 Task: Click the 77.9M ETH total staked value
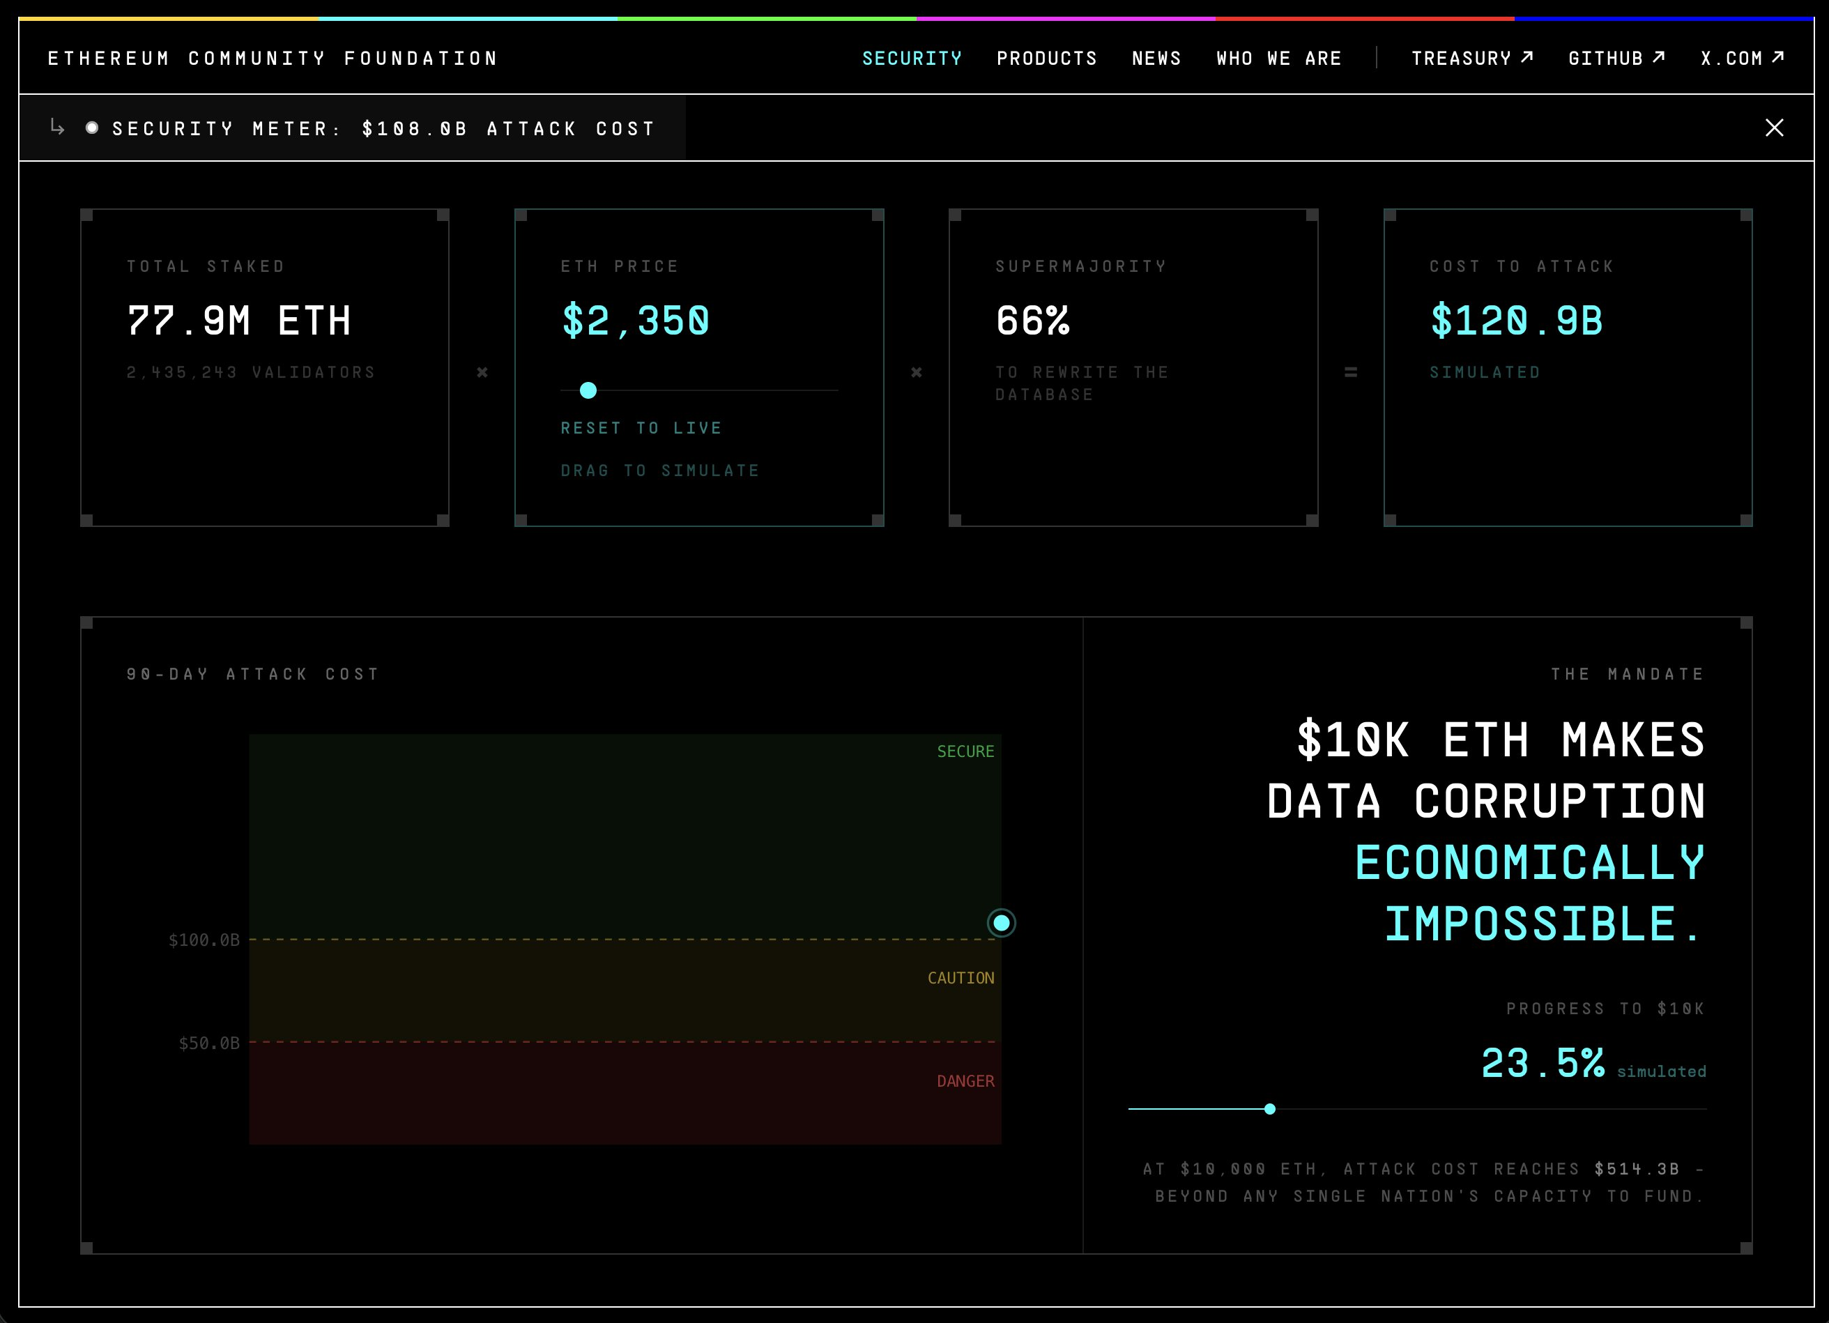tap(240, 320)
